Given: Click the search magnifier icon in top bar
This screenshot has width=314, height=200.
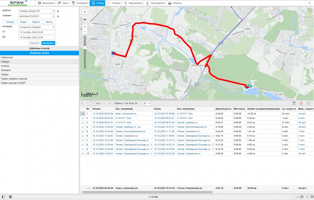Looking at the screenshot, I should [309, 3].
